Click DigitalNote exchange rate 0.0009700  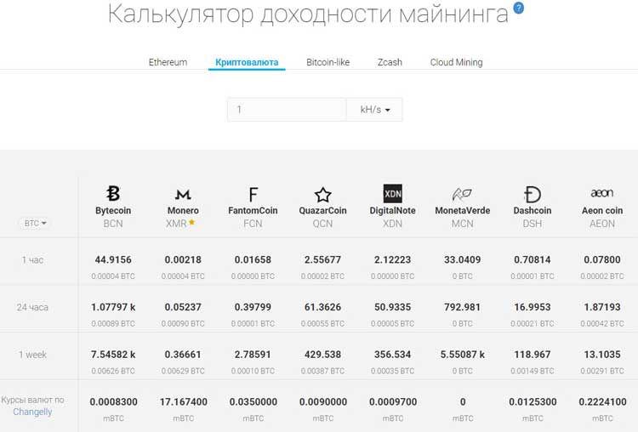[x=393, y=402]
